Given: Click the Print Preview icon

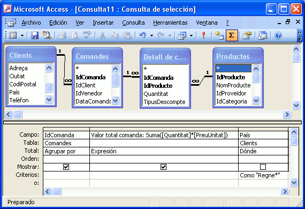Looking at the screenshot, I should pyautogui.click(x=75, y=36).
